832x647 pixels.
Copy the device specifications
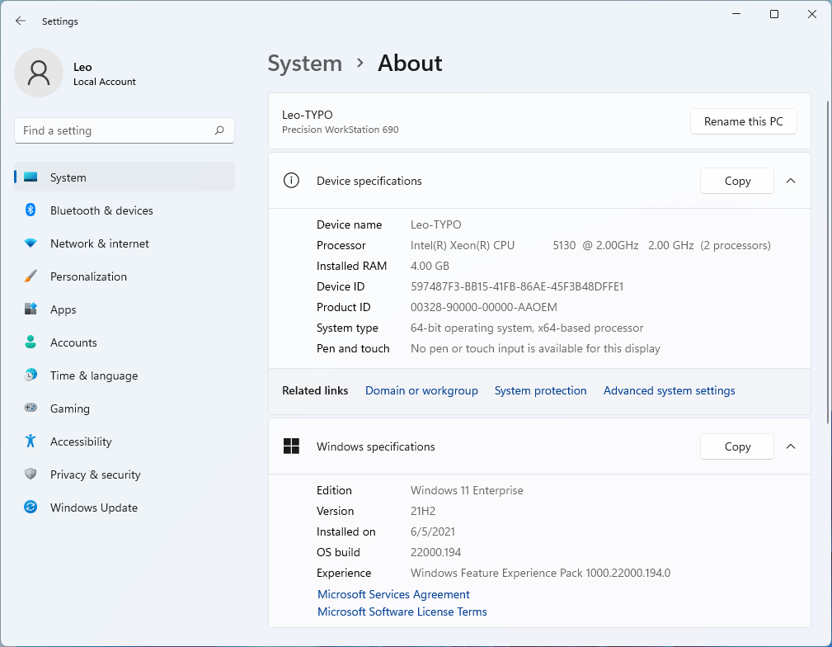coord(737,181)
